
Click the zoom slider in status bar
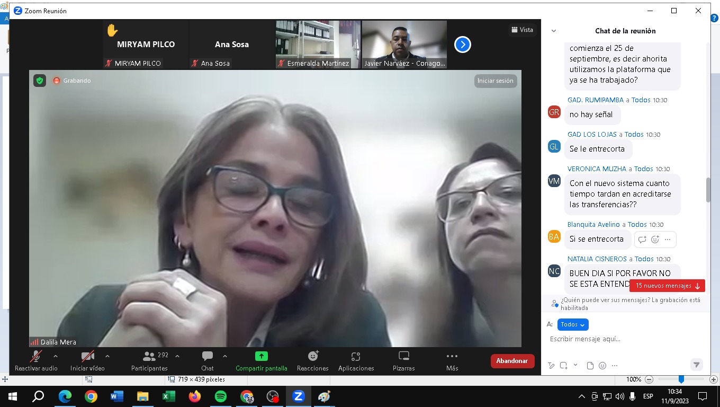[681, 379]
